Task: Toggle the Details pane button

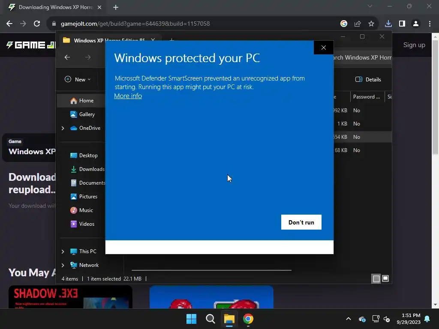Action: tap(368, 79)
